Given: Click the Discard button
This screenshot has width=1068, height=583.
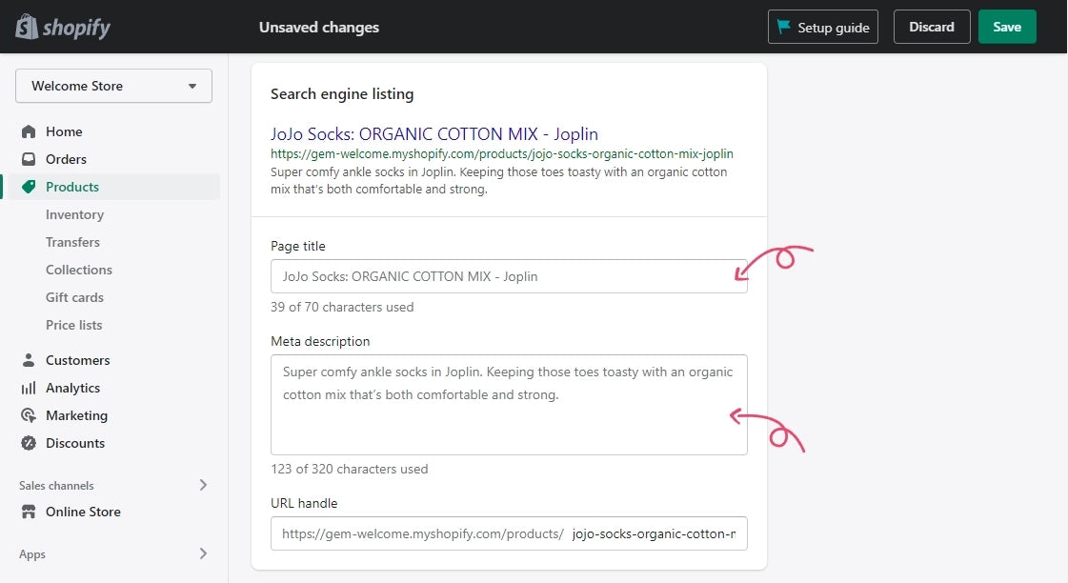Looking at the screenshot, I should click(932, 27).
